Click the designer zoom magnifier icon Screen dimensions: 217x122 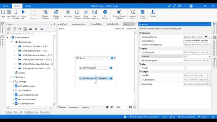(x=112, y=107)
